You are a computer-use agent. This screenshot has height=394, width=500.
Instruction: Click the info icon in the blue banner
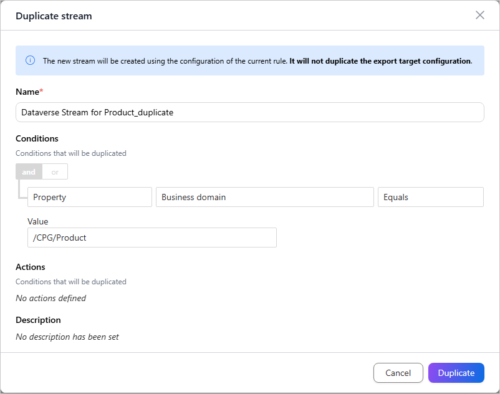coord(30,60)
